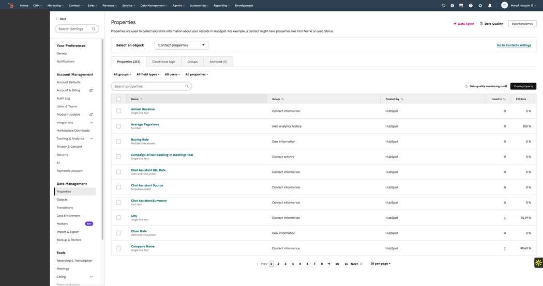This screenshot has height=286, width=543.
Task: Click the yellow asterisk widget at right edge
Action: [x=538, y=263]
